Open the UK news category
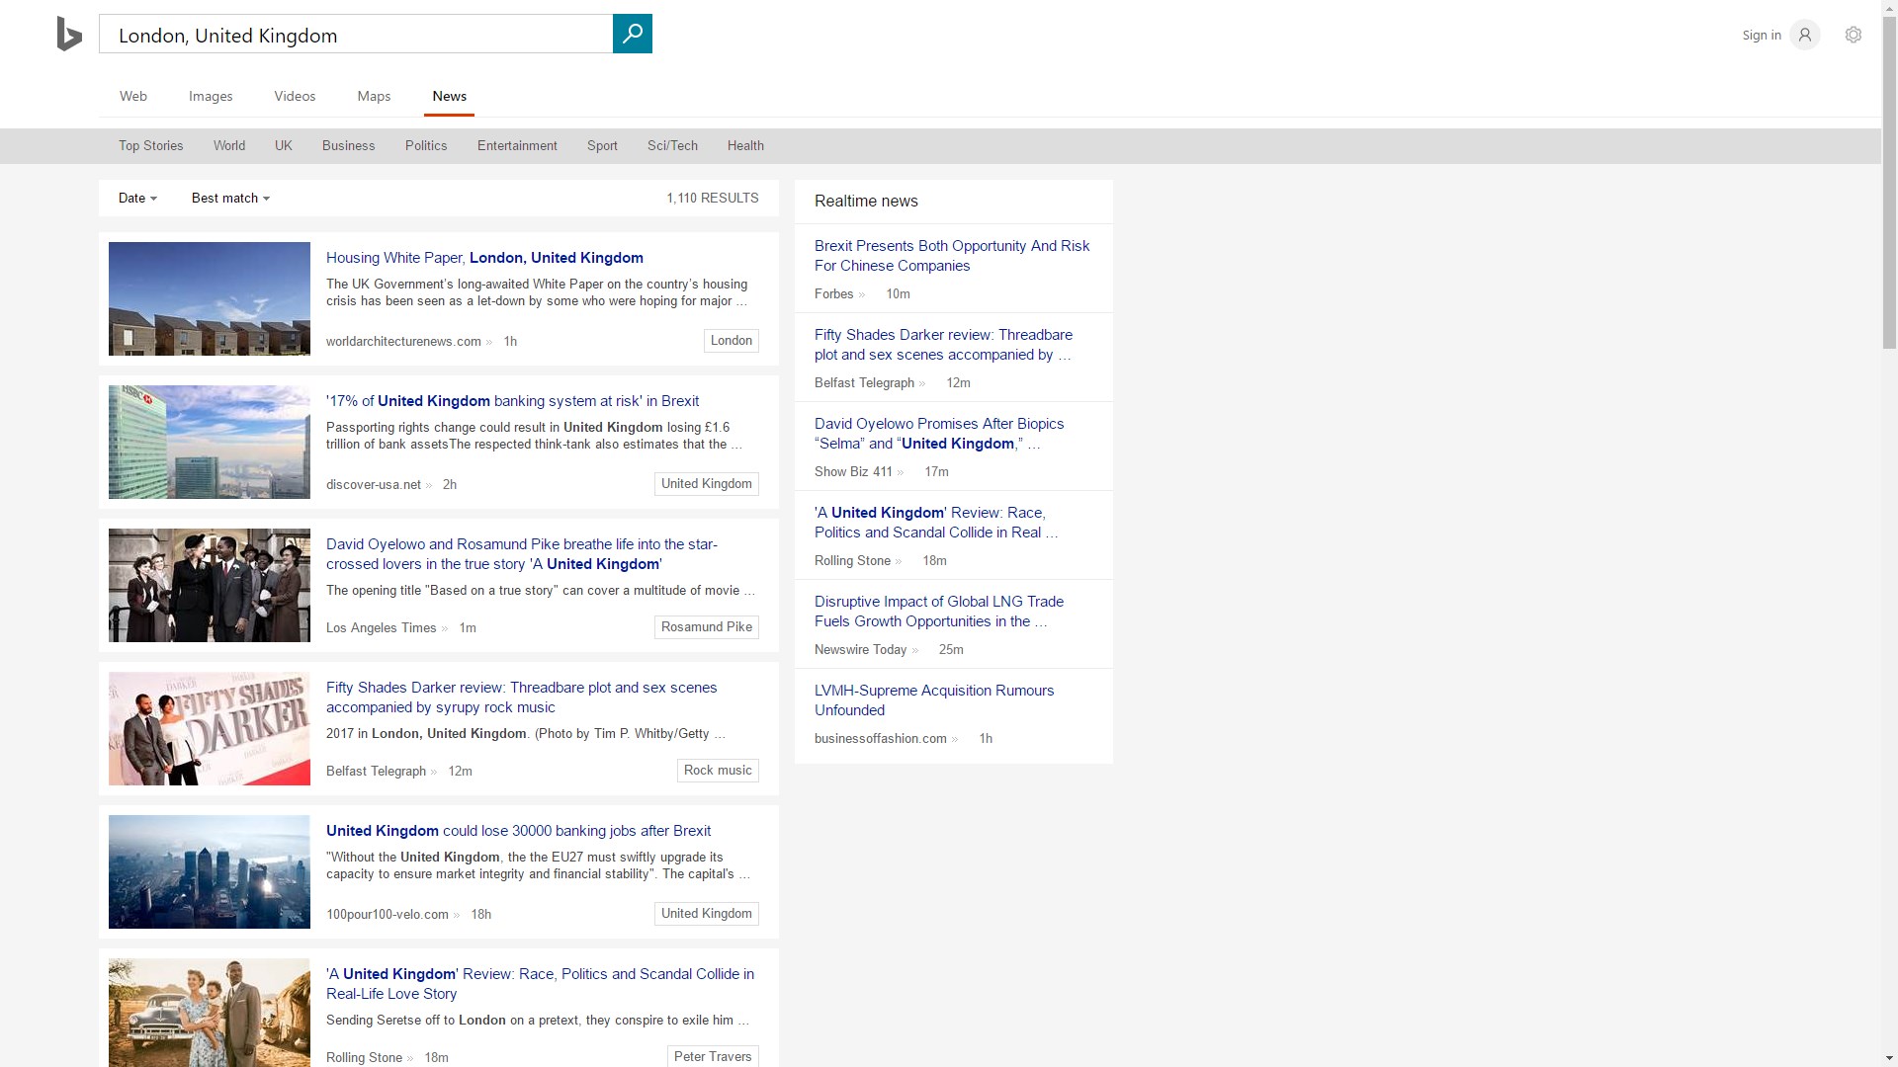 pyautogui.click(x=284, y=145)
